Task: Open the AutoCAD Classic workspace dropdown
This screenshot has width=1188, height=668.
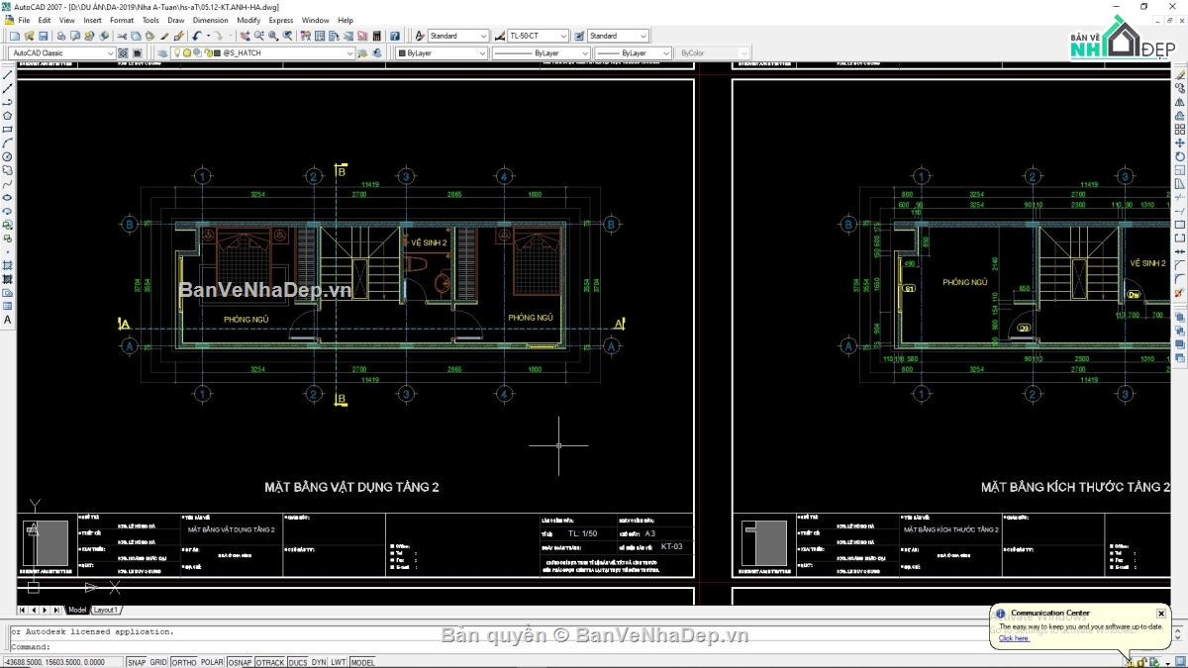Action: (x=109, y=53)
